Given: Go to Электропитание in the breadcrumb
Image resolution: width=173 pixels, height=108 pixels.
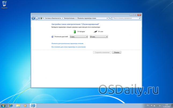Looking at the screenshot, I should (x=70, y=18).
